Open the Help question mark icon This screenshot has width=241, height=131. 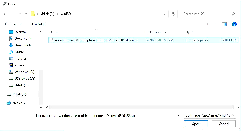(x=234, y=24)
